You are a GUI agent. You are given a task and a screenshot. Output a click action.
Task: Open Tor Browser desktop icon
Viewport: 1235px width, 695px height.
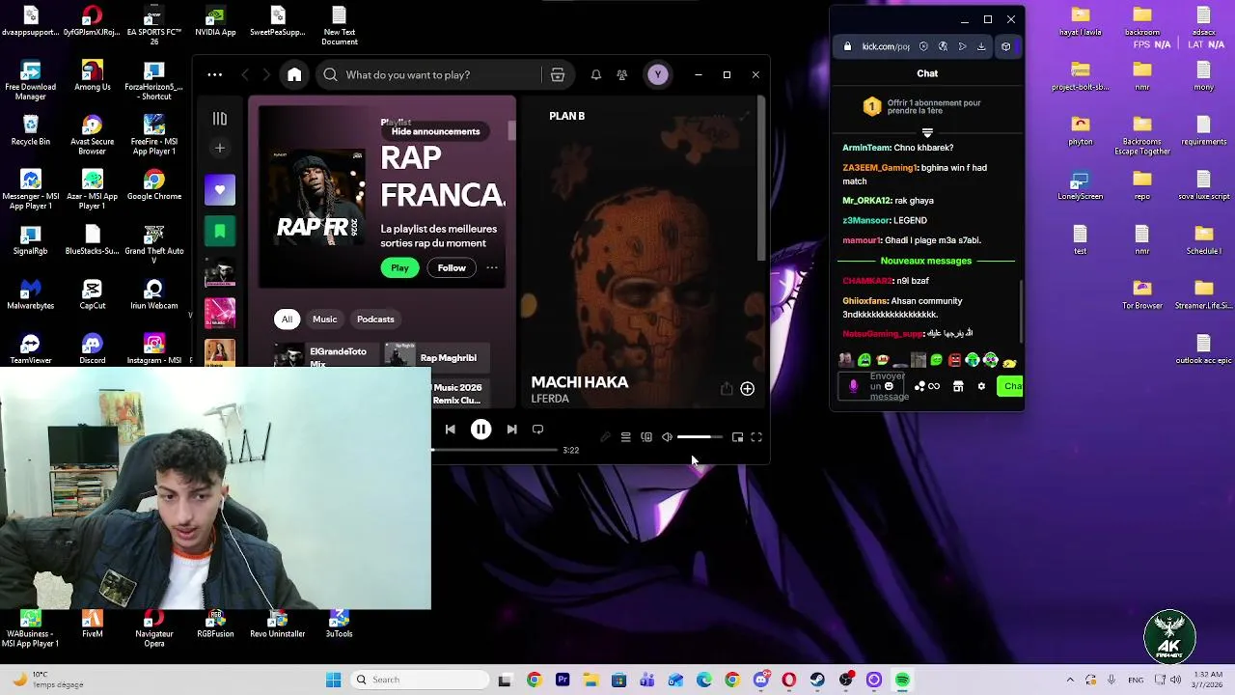[1141, 294]
